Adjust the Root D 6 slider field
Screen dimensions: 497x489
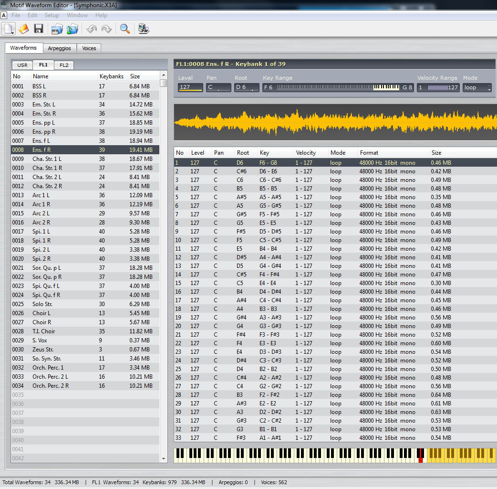pos(247,87)
